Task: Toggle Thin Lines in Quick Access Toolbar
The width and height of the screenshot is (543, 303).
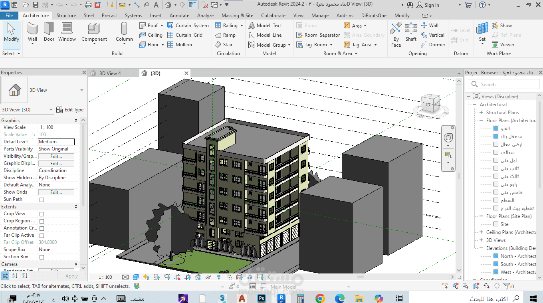Action: (x=192, y=5)
